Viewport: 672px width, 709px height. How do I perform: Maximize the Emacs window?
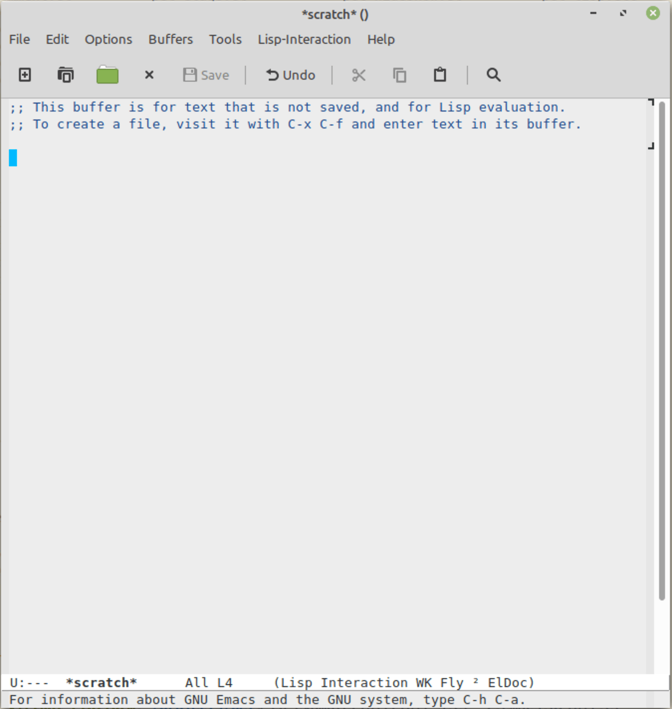click(623, 13)
